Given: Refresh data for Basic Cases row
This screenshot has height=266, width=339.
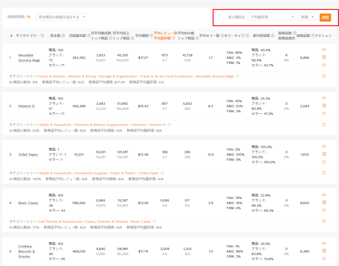Looking at the screenshot, I should click(x=324, y=221).
